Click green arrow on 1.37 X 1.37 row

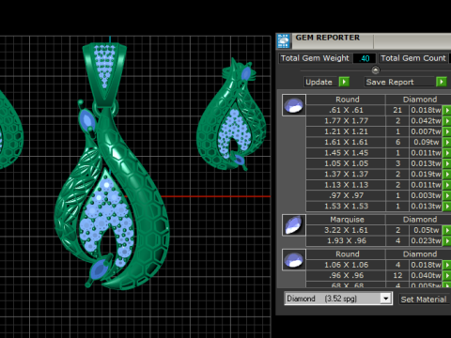coord(446,174)
